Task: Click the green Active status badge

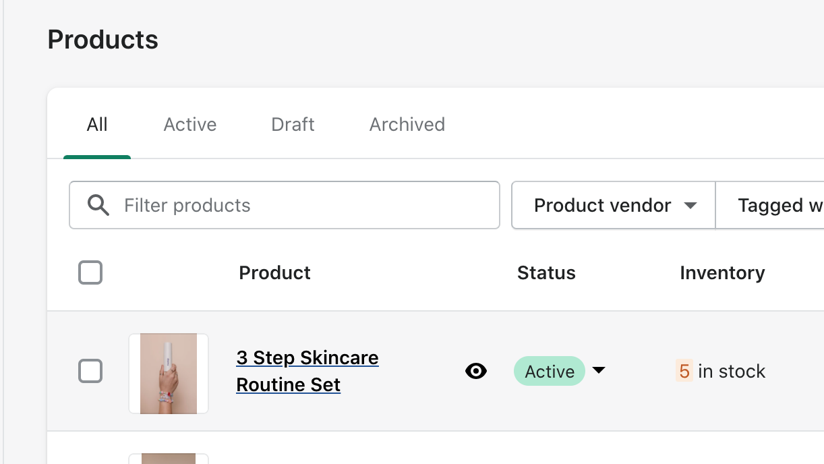Action: (x=550, y=371)
